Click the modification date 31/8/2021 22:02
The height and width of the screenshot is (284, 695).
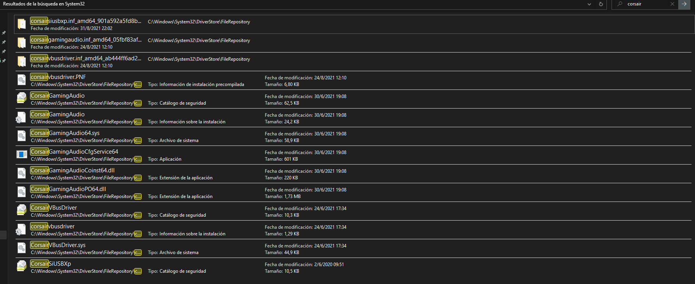click(96, 28)
